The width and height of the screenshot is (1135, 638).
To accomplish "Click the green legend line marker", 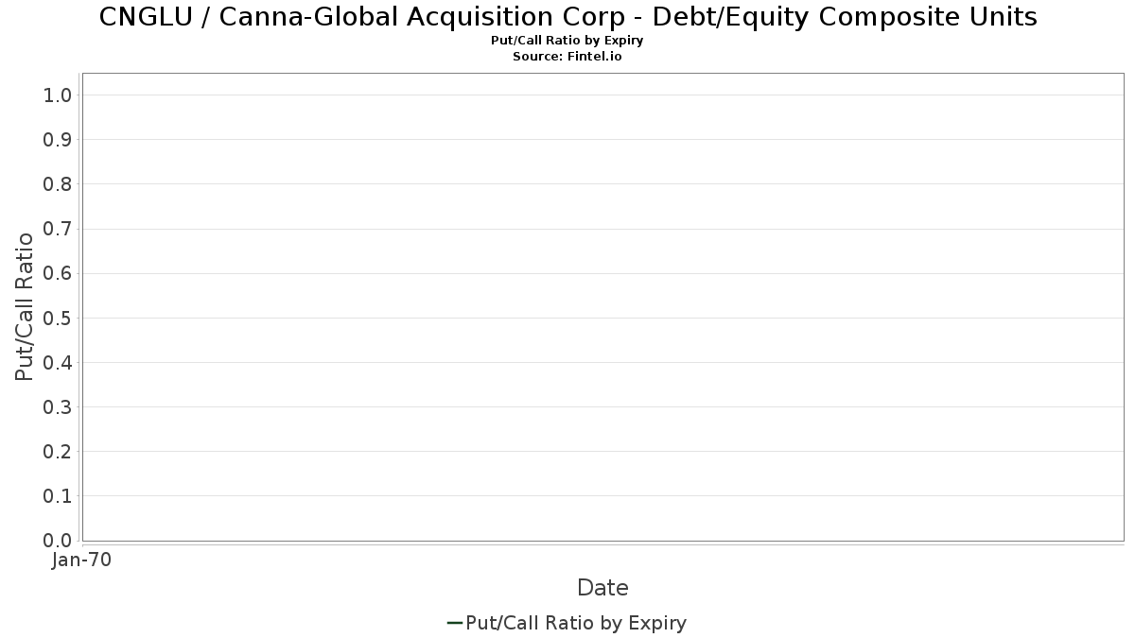I will [454, 623].
